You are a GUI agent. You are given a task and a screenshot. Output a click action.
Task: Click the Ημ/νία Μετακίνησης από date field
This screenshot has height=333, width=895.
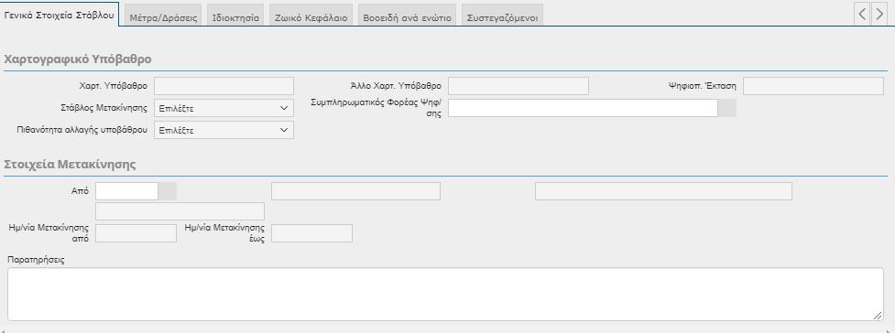pos(136,233)
